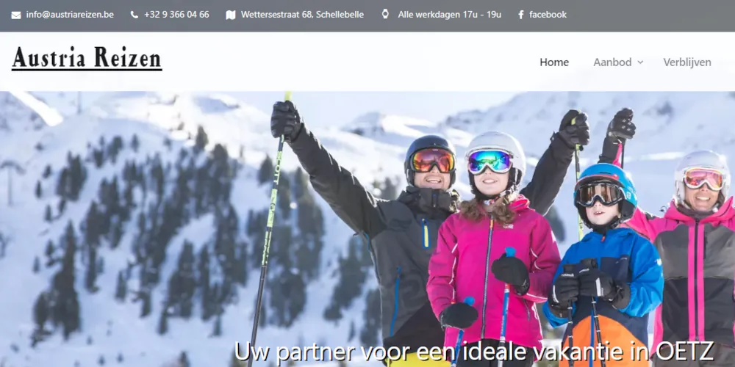
Task: Open the info@austriareizen.be email link
Action: (70, 15)
